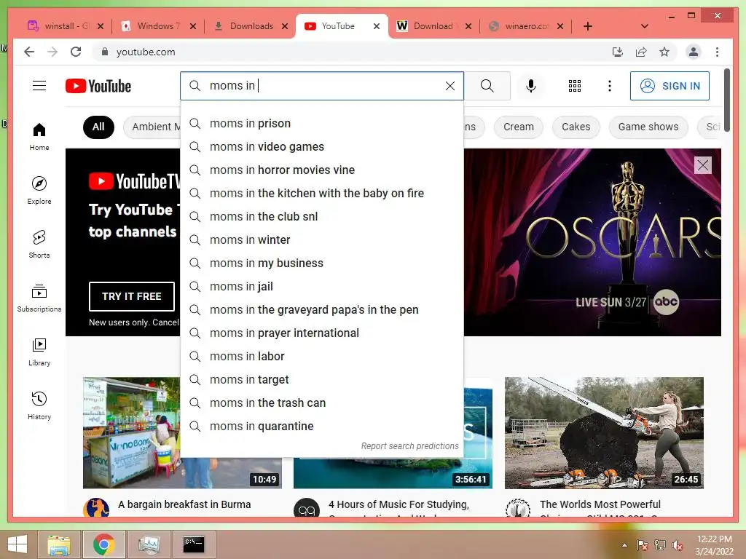Clear the search box with the X icon
The width and height of the screenshot is (746, 559).
(449, 86)
